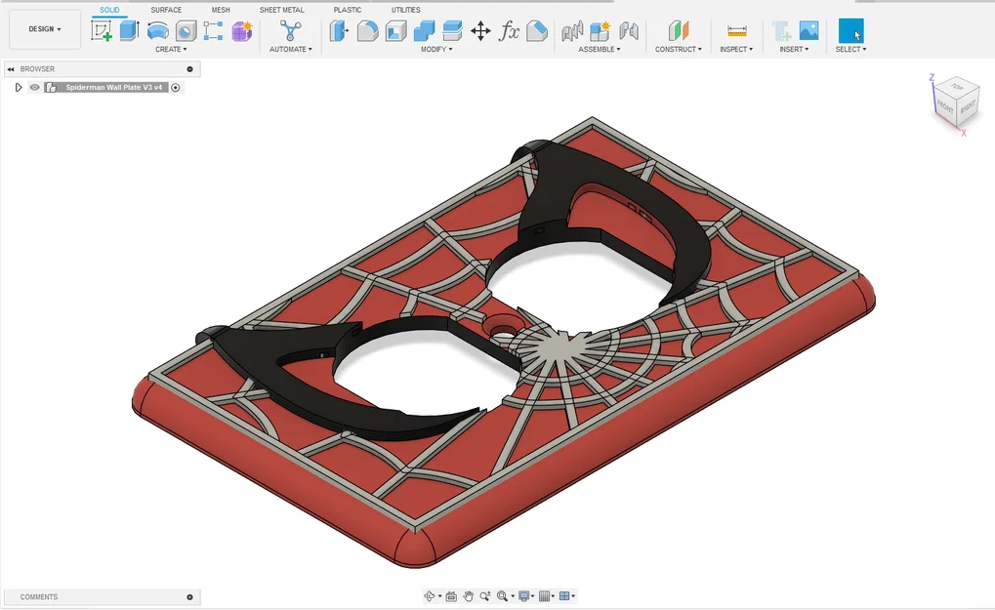Select the Spiderman Wall Plate V3 v4 item
The width and height of the screenshot is (995, 610).
(x=113, y=88)
